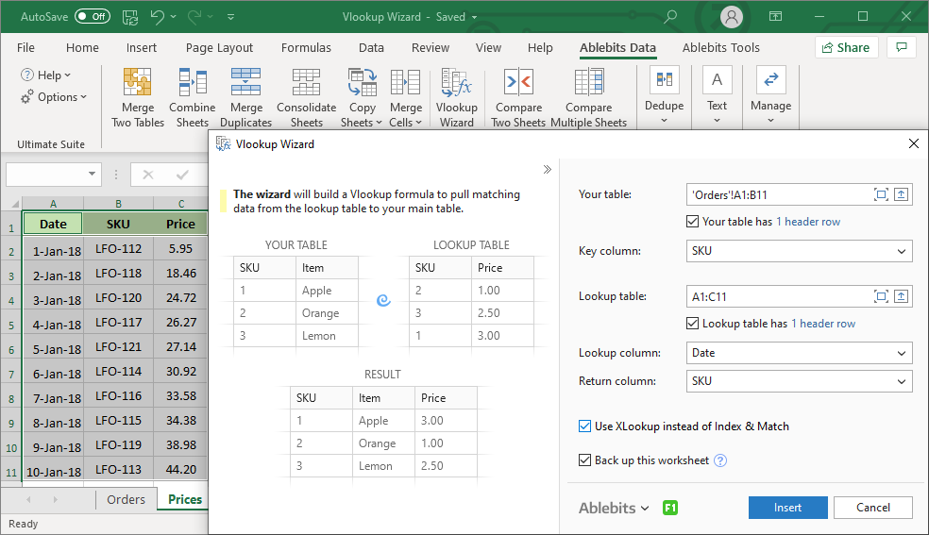Click the user account avatar
The width and height of the screenshot is (929, 535).
[732, 17]
